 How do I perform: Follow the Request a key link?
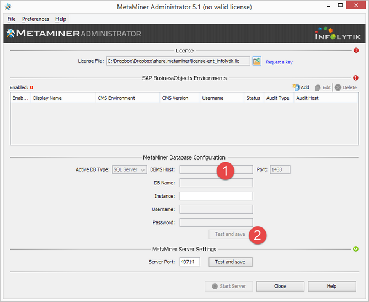(279, 62)
